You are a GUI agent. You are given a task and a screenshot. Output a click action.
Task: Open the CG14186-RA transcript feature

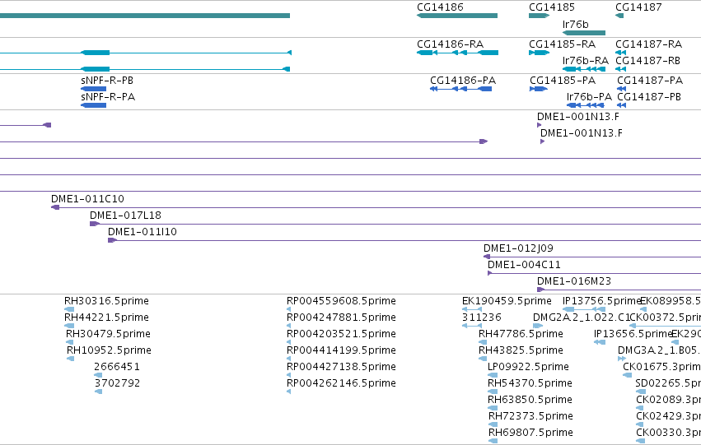tap(457, 53)
